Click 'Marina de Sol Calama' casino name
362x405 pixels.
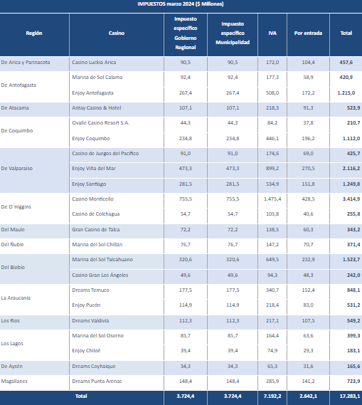pyautogui.click(x=97, y=78)
